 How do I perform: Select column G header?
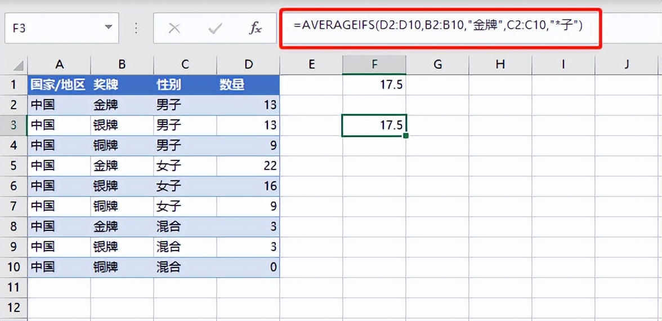437,65
